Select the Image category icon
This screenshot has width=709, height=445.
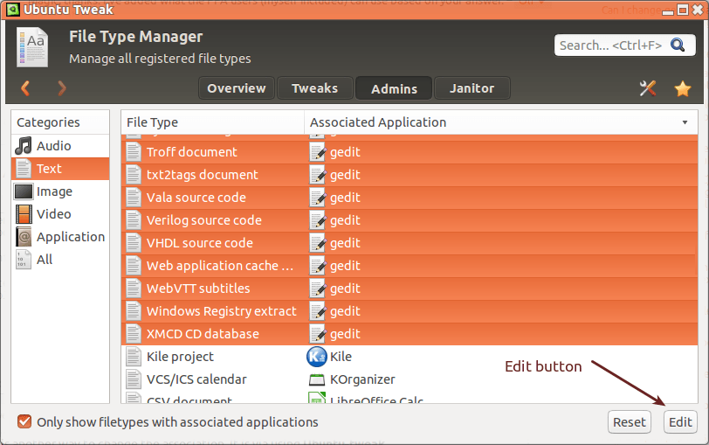tap(24, 191)
